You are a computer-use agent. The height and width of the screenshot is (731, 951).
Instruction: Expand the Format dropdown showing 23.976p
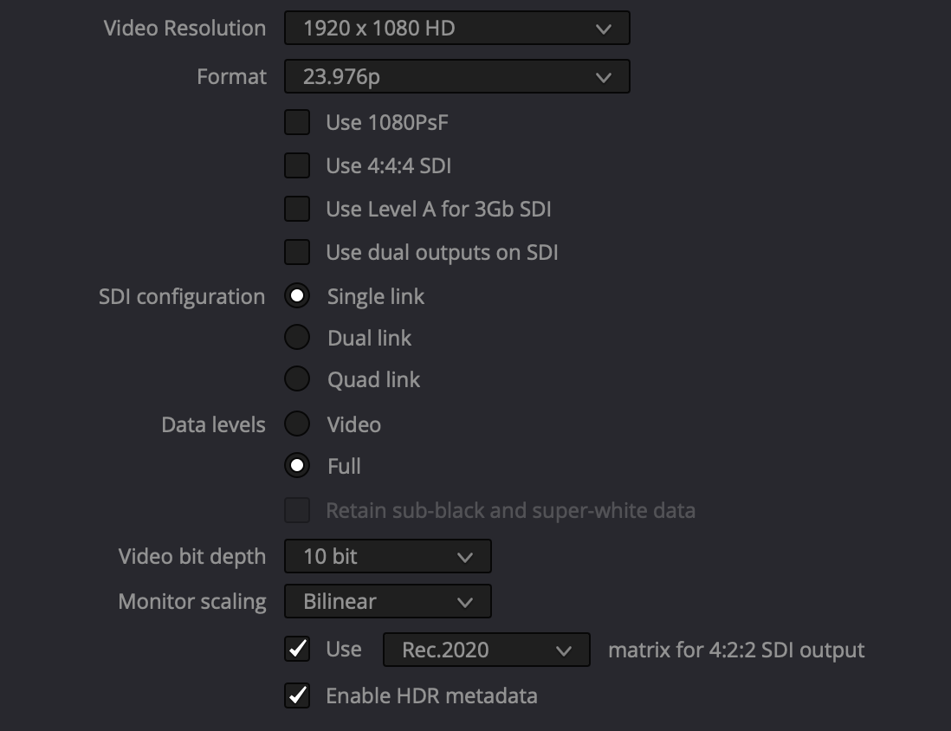click(x=456, y=76)
